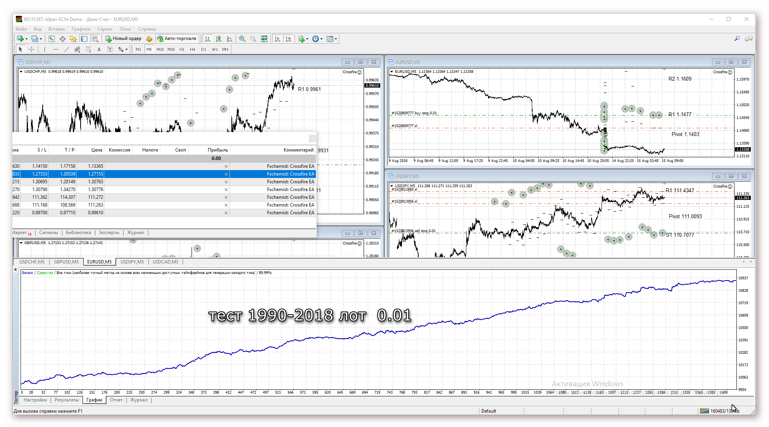Select the arrow cursor tool
Image resolution: width=769 pixels, height=427 pixels.
pyautogui.click(x=21, y=49)
